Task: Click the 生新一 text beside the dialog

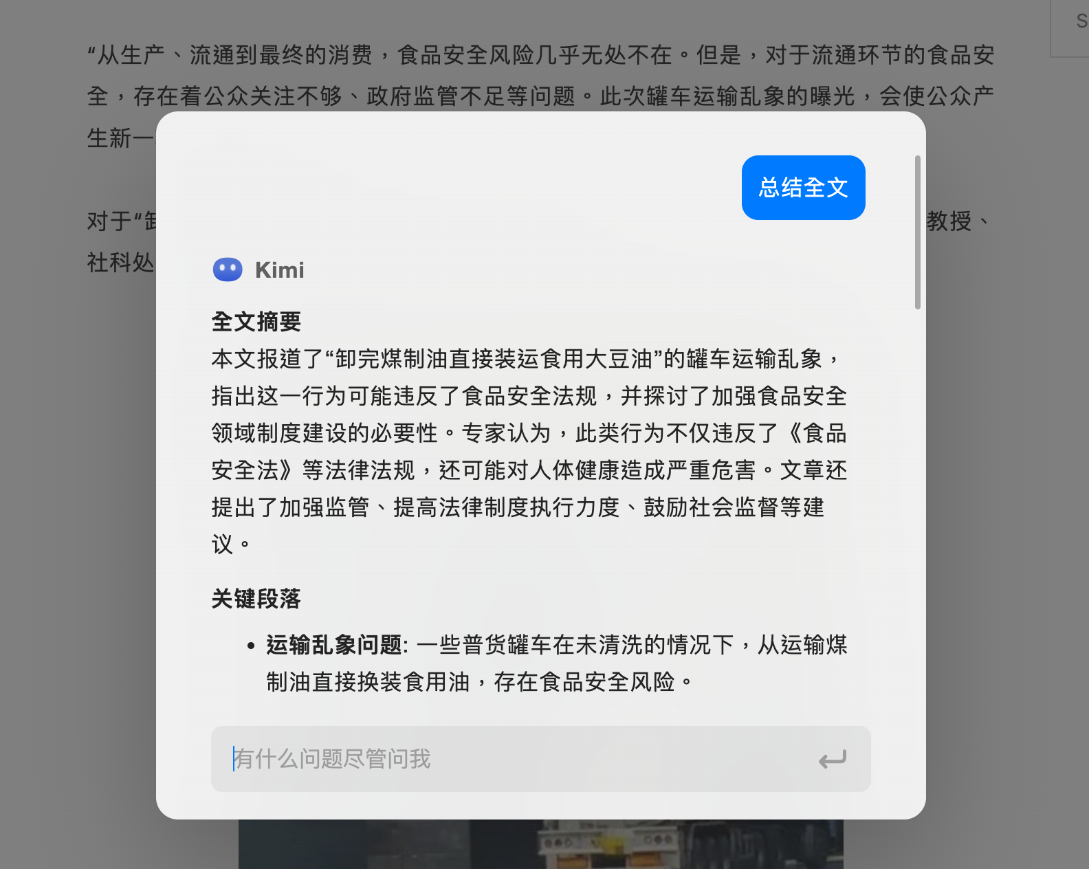Action: point(121,138)
